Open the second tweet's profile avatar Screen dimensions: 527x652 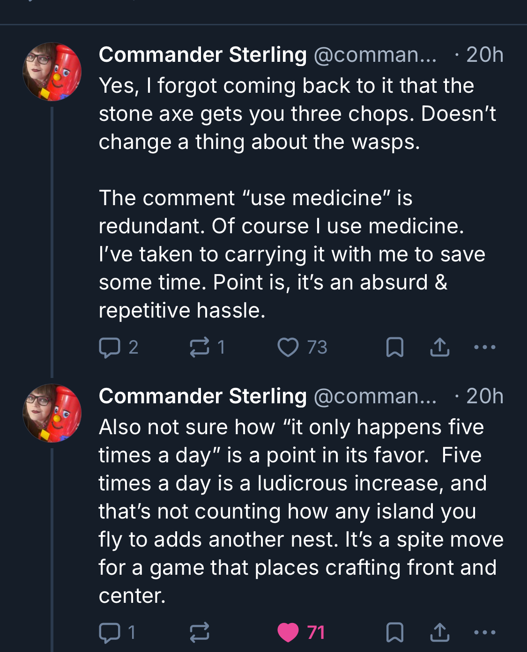52,413
